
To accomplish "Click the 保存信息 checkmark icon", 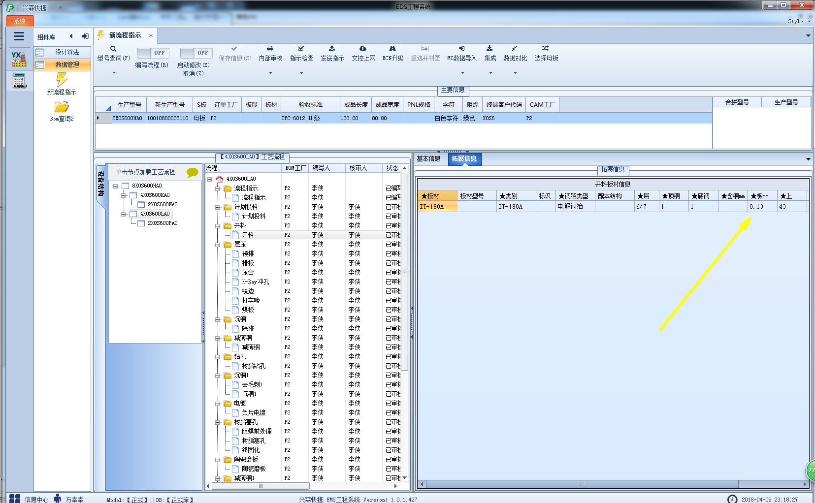I will (234, 49).
